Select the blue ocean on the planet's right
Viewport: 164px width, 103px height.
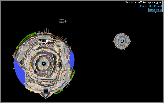(72, 59)
